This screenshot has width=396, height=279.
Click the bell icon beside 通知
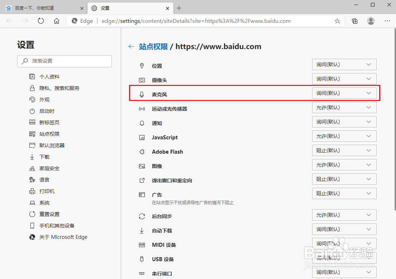[x=142, y=123]
